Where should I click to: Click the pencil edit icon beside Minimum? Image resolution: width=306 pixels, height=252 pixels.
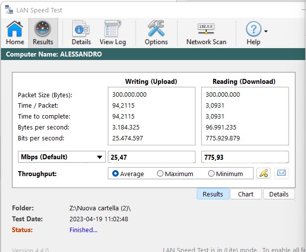pos(263,173)
